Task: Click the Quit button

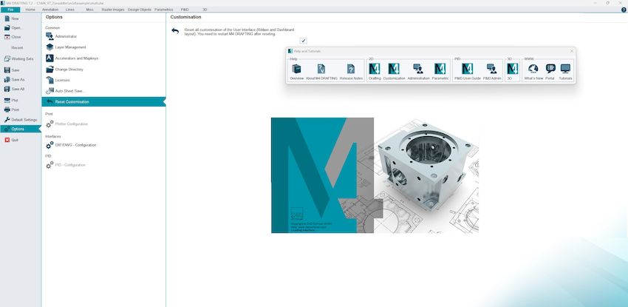Action: click(15, 139)
